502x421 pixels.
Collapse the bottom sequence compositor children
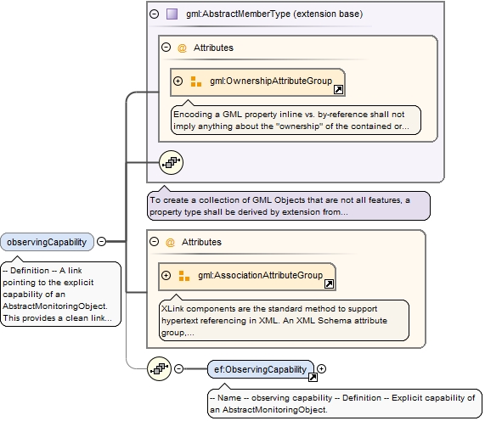179,369
